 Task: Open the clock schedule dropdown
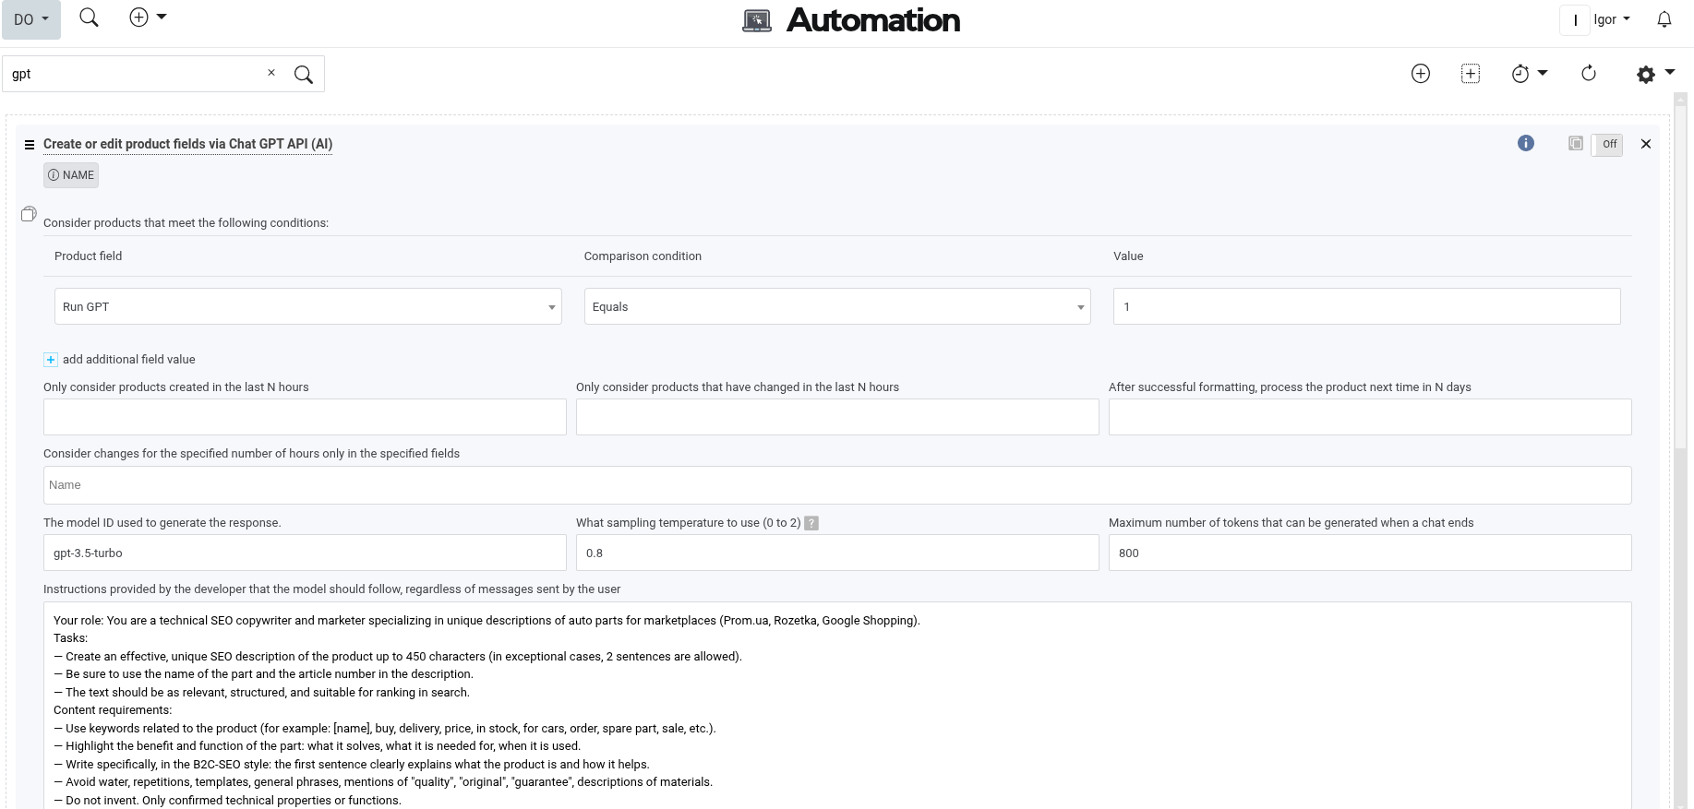pos(1529,74)
